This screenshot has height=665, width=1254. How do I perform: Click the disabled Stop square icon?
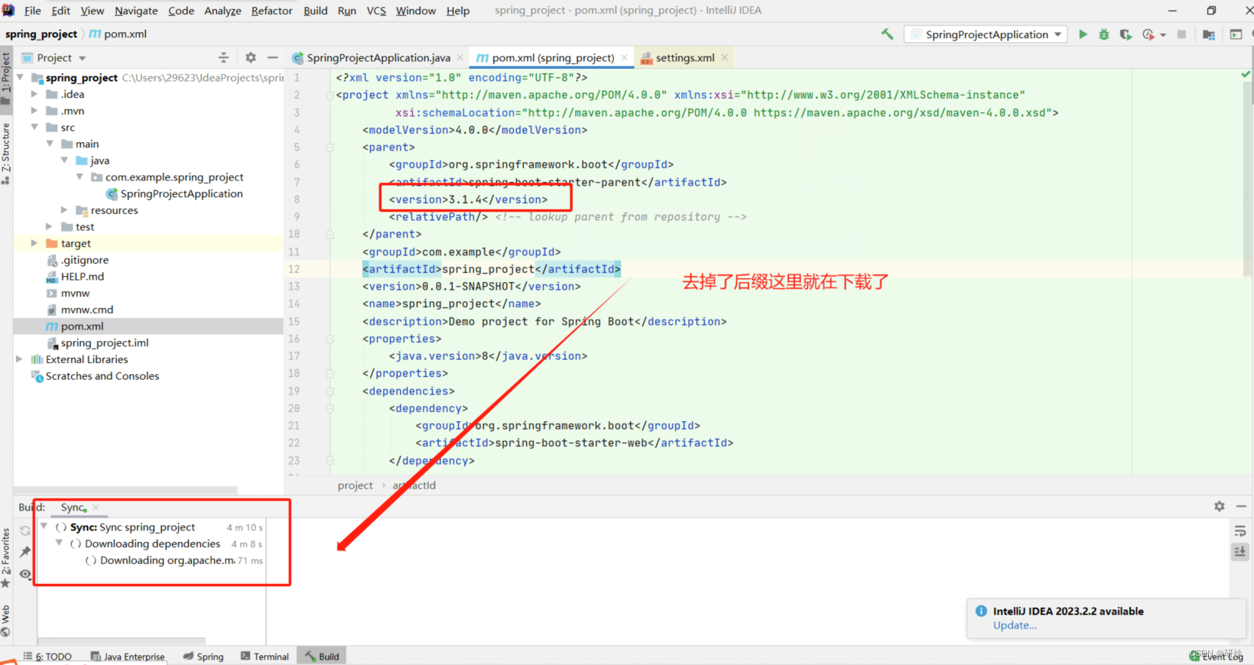coord(1181,34)
